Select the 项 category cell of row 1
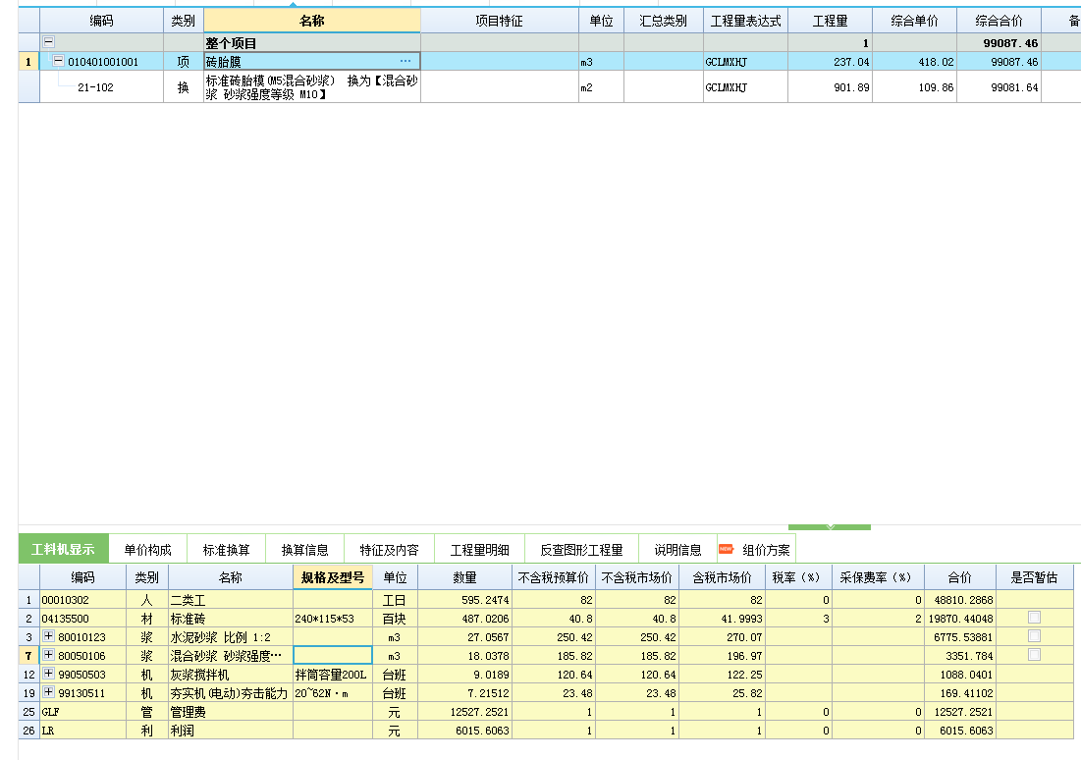1081x760 pixels. [x=183, y=62]
